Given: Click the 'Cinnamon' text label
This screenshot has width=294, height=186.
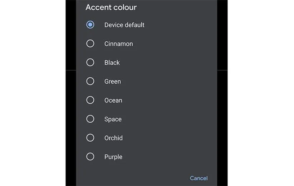Looking at the screenshot, I should (x=118, y=44).
